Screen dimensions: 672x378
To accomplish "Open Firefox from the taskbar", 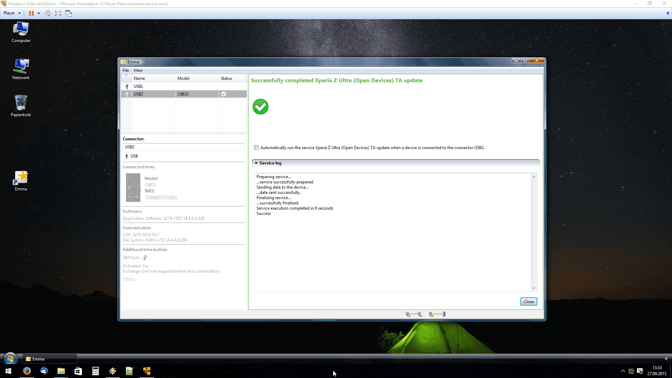I will [x=27, y=371].
